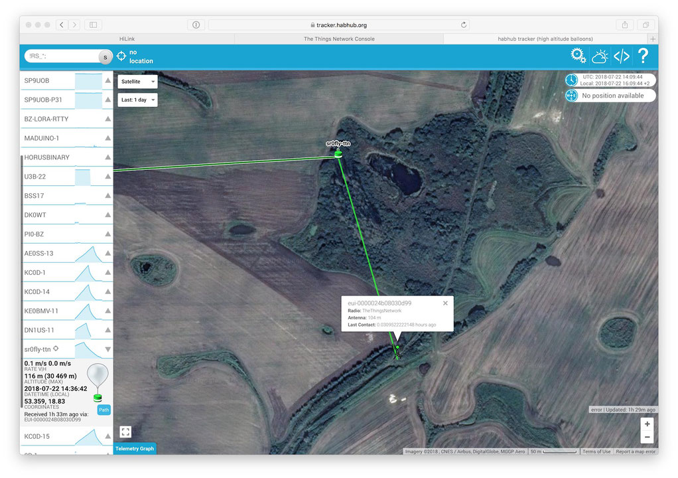Select the BSS17 vehicle in list

(x=66, y=196)
